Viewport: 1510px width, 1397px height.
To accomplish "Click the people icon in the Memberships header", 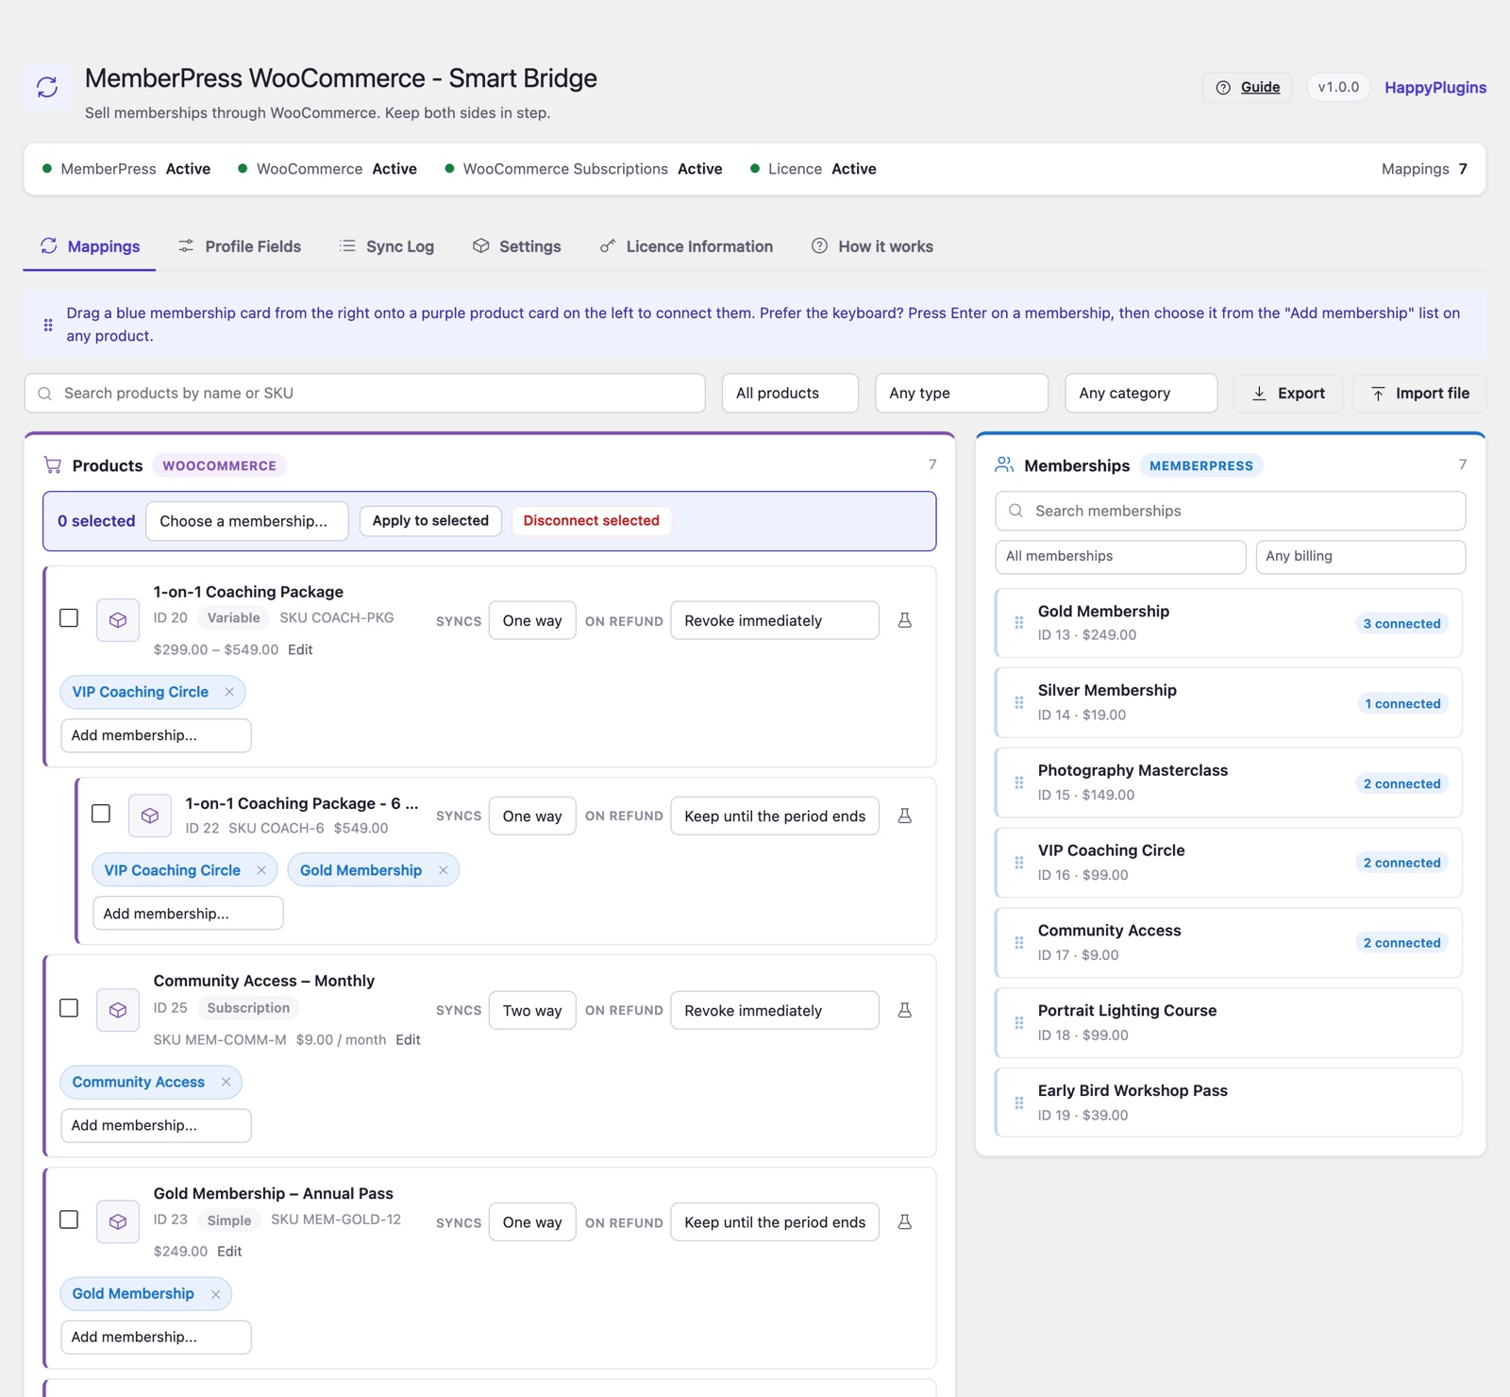I will click(1004, 464).
